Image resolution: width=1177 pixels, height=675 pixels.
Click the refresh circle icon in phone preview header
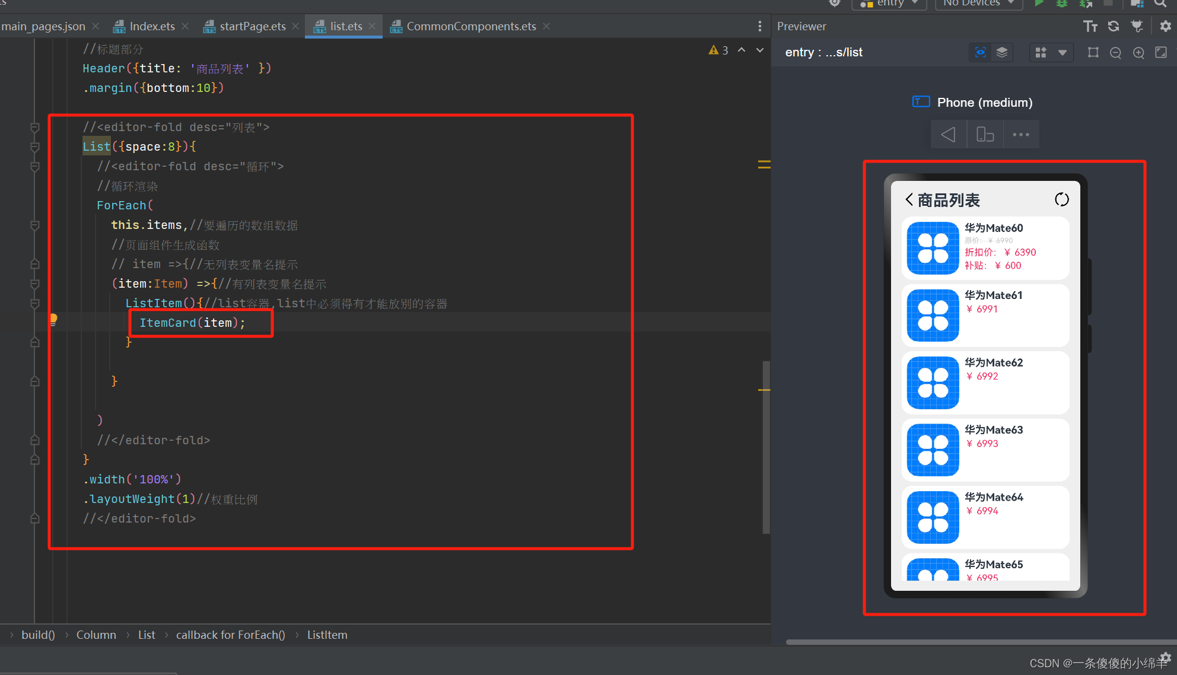point(1061,200)
